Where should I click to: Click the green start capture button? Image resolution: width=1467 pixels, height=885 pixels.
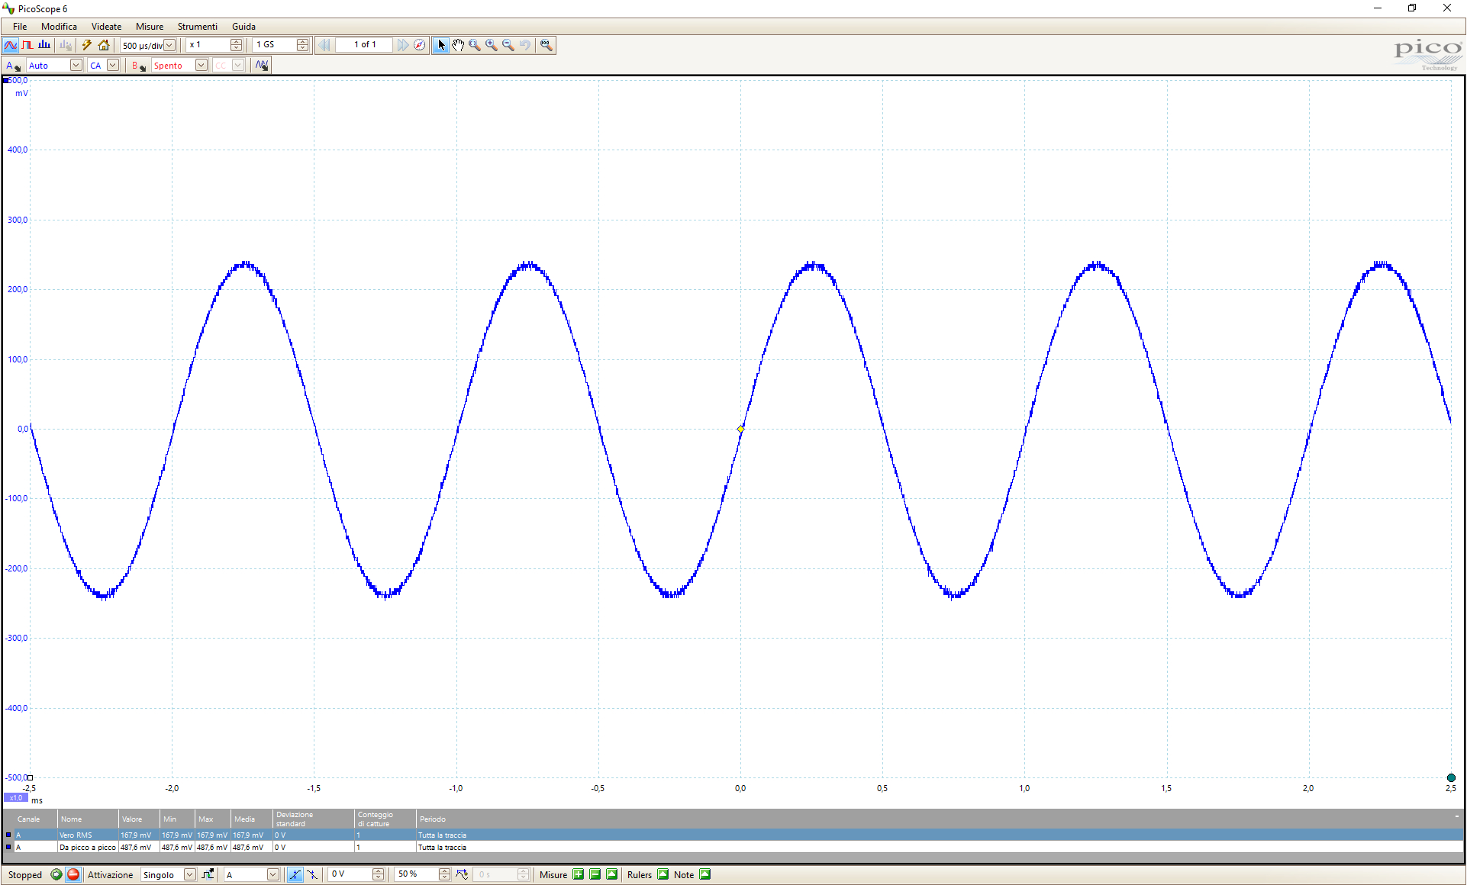[56, 874]
